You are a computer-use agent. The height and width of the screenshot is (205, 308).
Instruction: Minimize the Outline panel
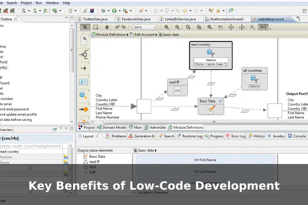(66, 18)
